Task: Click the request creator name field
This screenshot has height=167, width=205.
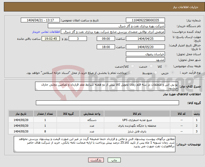Action: [x=113, y=32]
